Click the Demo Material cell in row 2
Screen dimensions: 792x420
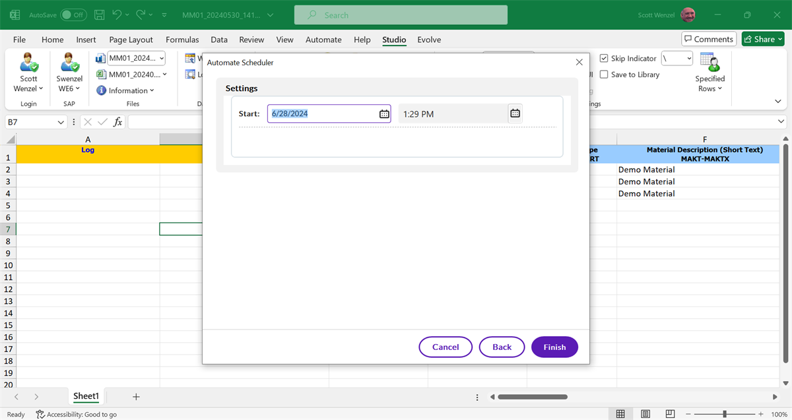[698, 170]
